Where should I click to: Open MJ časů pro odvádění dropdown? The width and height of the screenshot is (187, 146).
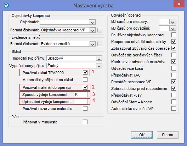click(173, 28)
